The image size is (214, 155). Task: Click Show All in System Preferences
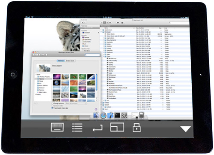[43, 55]
